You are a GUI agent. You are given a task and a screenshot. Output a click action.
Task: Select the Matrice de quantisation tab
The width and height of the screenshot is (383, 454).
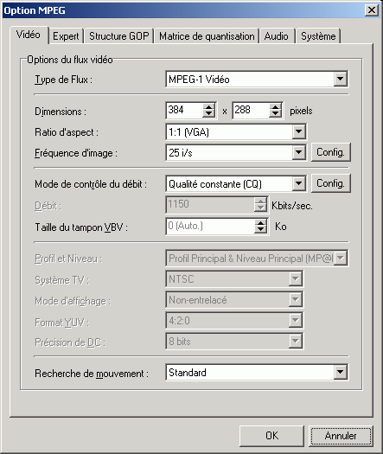pyautogui.click(x=207, y=36)
